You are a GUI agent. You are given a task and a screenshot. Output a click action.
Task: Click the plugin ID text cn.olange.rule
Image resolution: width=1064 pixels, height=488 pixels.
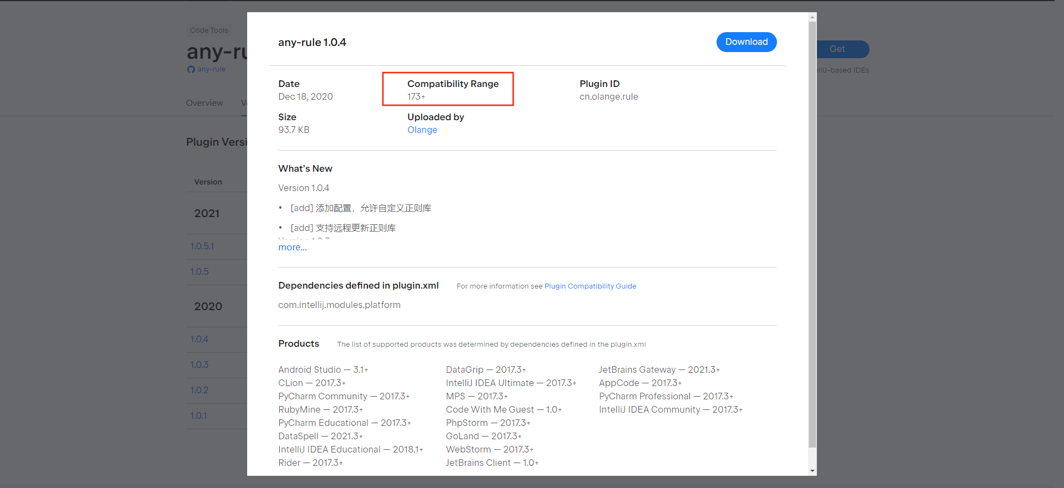pyautogui.click(x=609, y=96)
